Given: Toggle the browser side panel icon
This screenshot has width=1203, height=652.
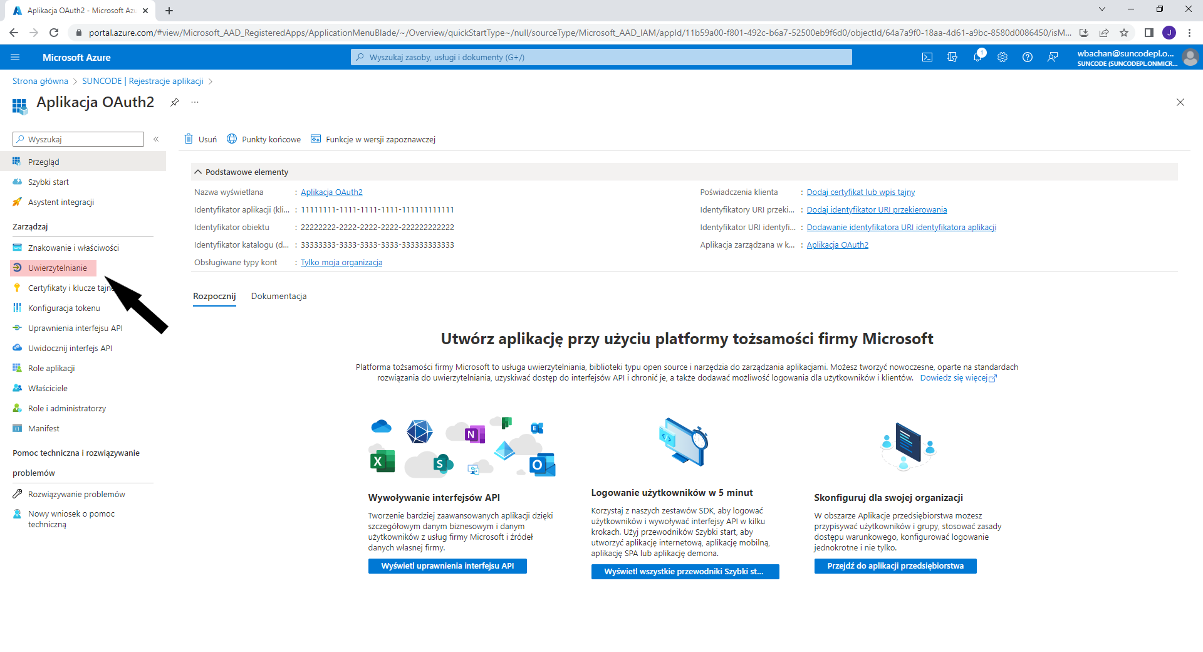Looking at the screenshot, I should (x=1149, y=33).
